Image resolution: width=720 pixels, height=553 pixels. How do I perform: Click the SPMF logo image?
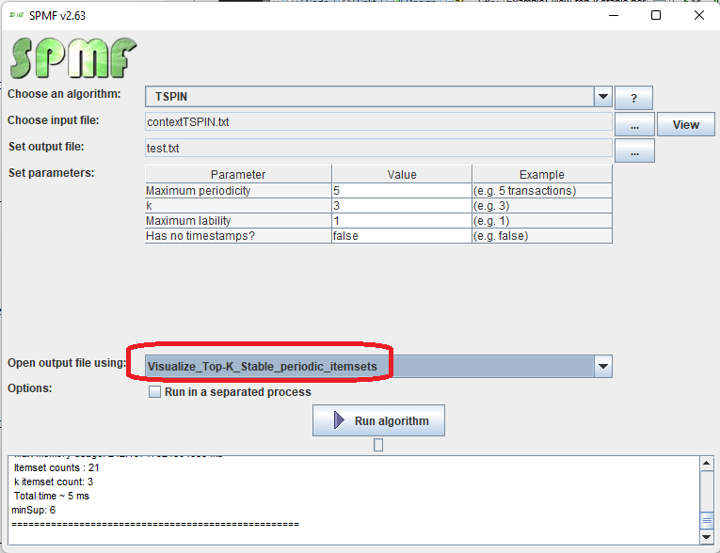[73, 58]
